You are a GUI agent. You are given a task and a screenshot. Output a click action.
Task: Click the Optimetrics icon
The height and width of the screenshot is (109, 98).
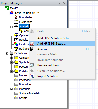pyautogui.click(x=16, y=35)
